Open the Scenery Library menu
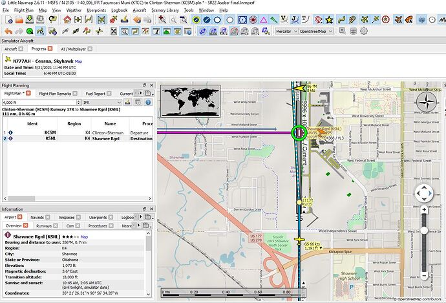This screenshot has width=446, height=303. click(x=165, y=10)
